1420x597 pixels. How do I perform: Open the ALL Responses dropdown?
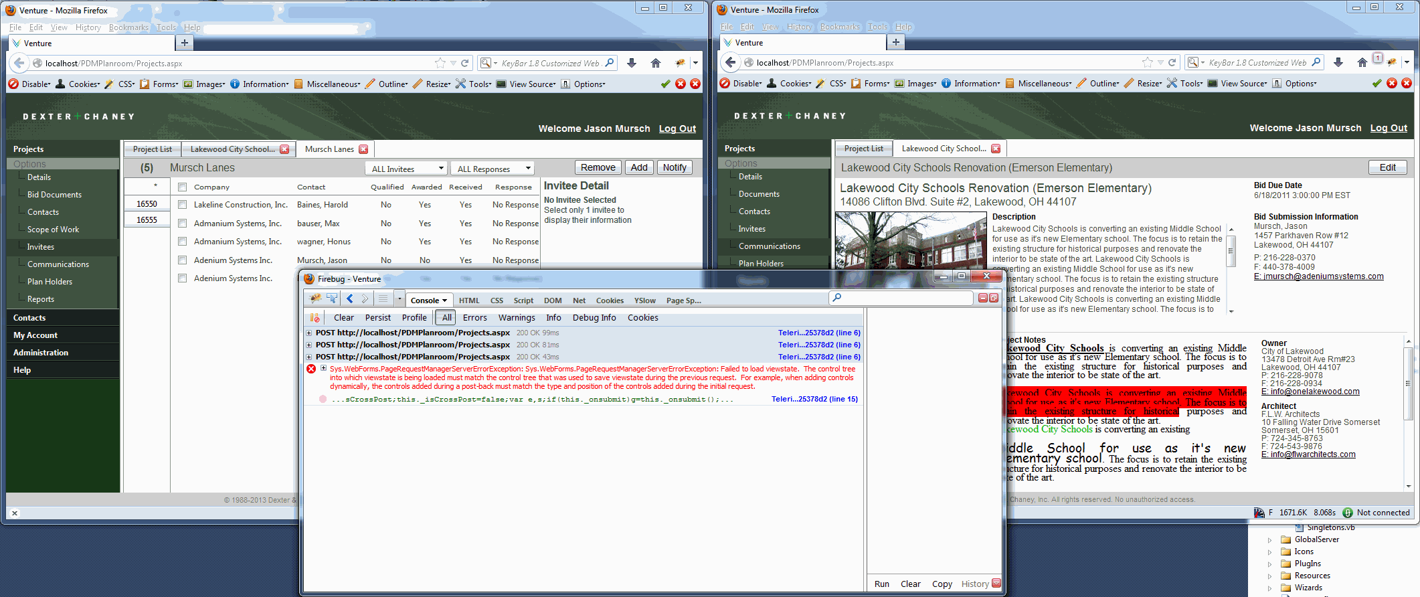493,169
